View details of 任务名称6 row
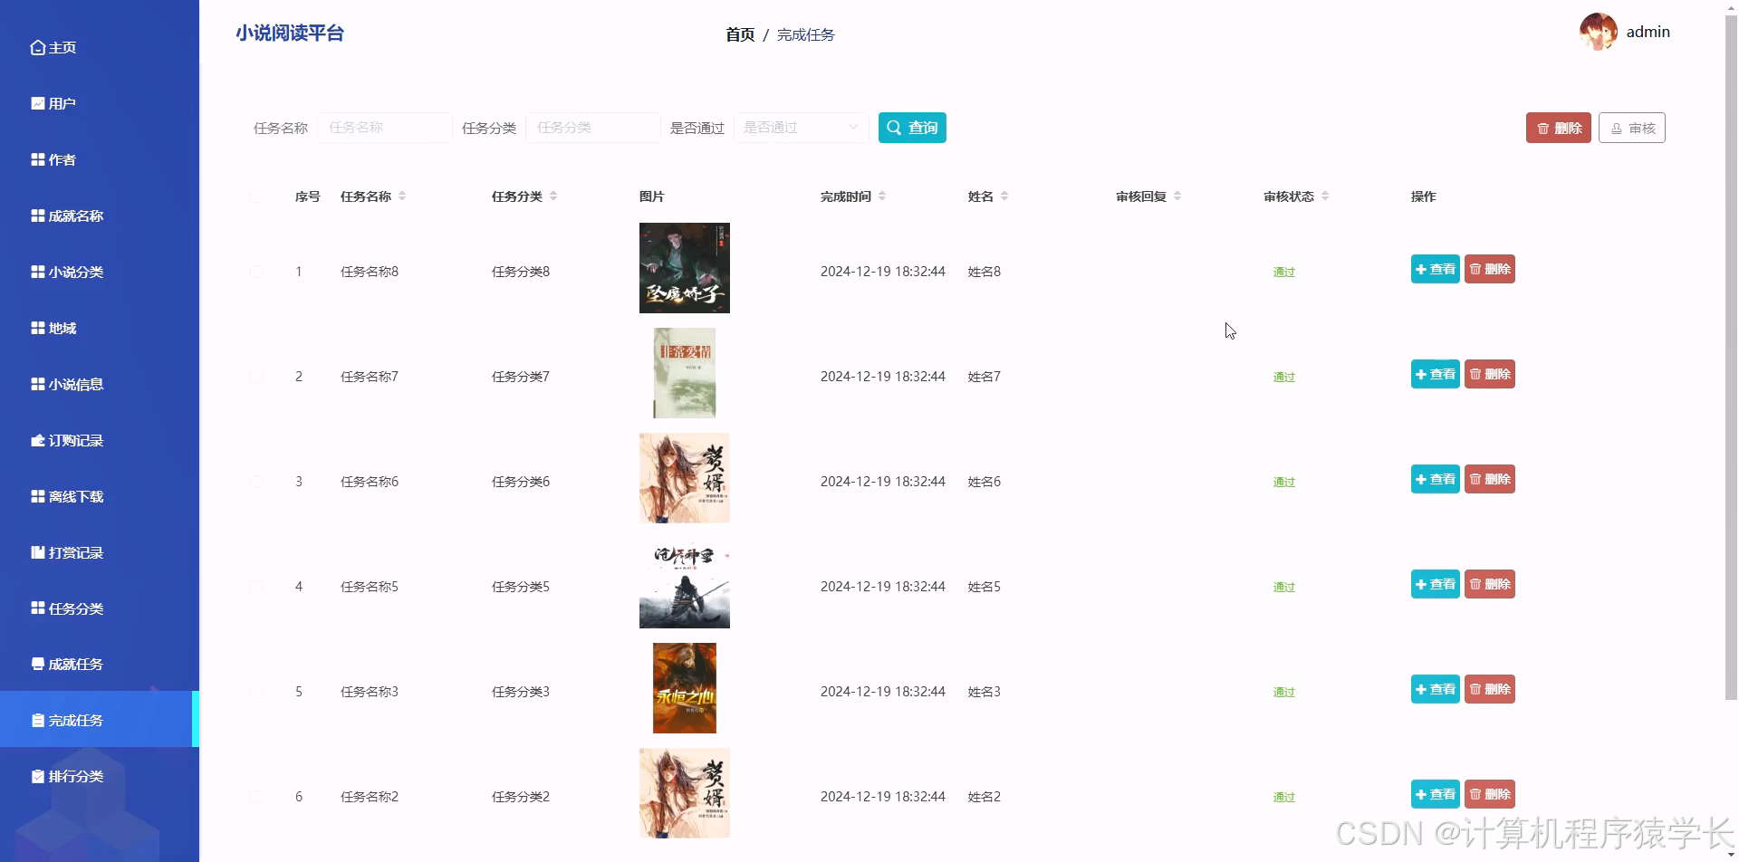 click(x=1436, y=479)
